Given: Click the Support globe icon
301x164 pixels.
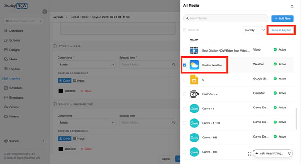Looking at the screenshot, I should 6,141.
